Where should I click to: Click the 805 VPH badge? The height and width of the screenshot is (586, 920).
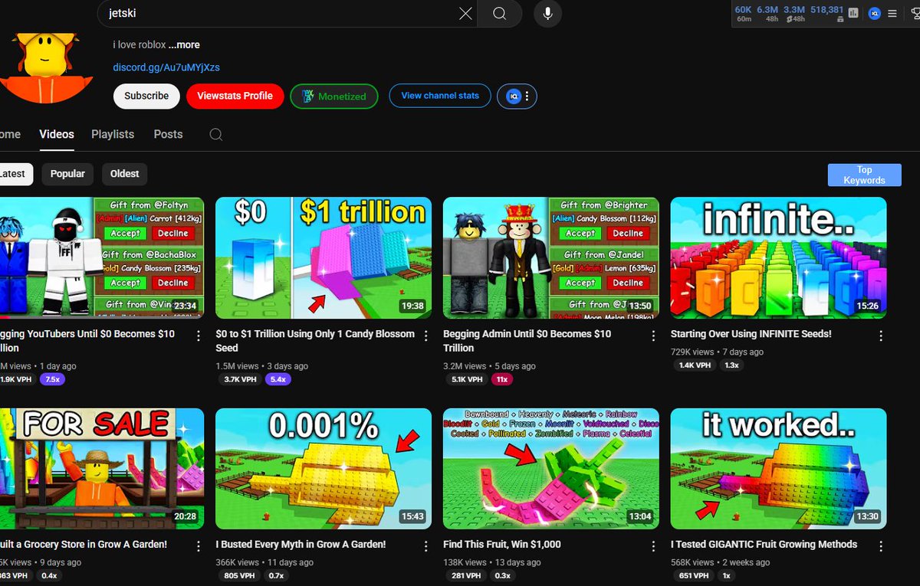pyautogui.click(x=238, y=576)
